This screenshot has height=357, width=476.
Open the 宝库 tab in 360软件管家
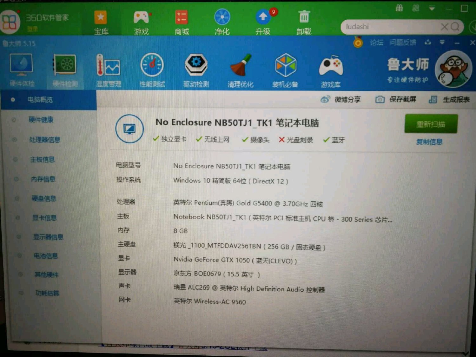101,22
